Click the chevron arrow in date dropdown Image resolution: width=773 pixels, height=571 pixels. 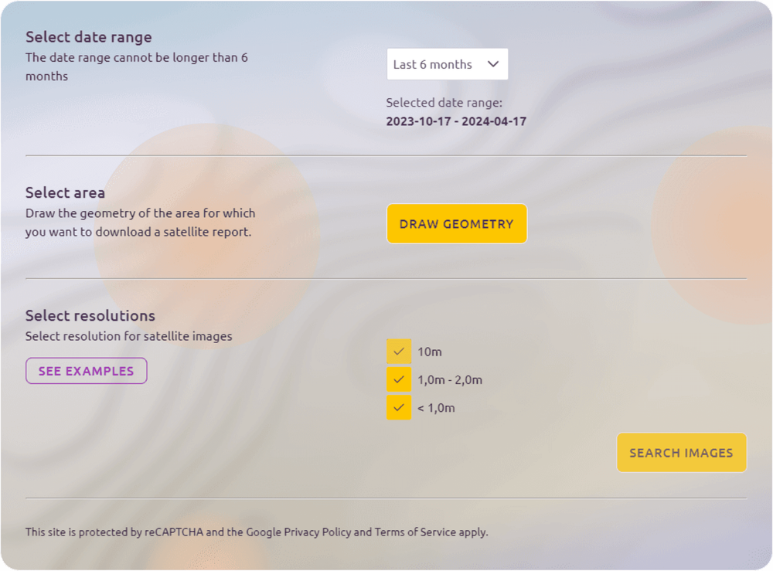click(x=493, y=65)
